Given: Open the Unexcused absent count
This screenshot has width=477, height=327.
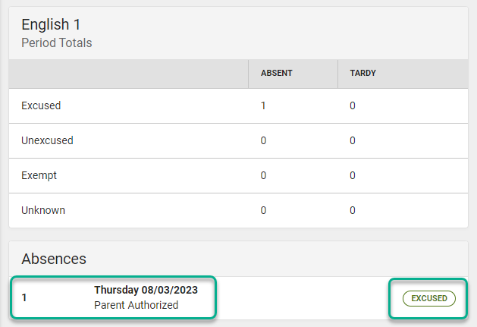Looking at the screenshot, I should tap(263, 140).
